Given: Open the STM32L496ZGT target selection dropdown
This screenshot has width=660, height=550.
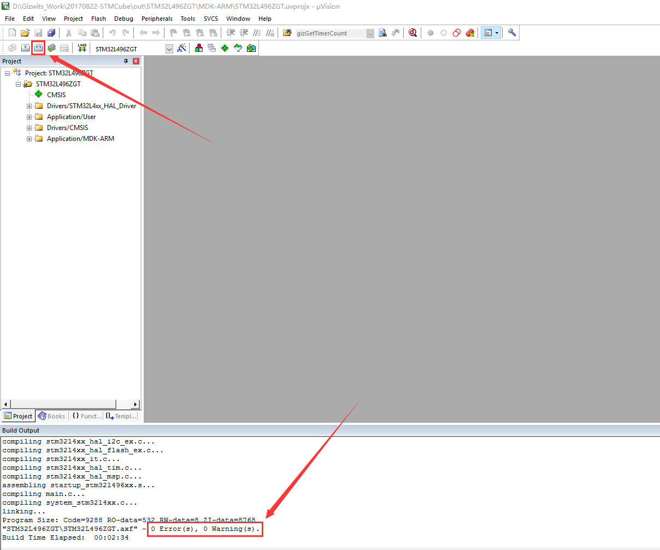Looking at the screenshot, I should [x=169, y=48].
